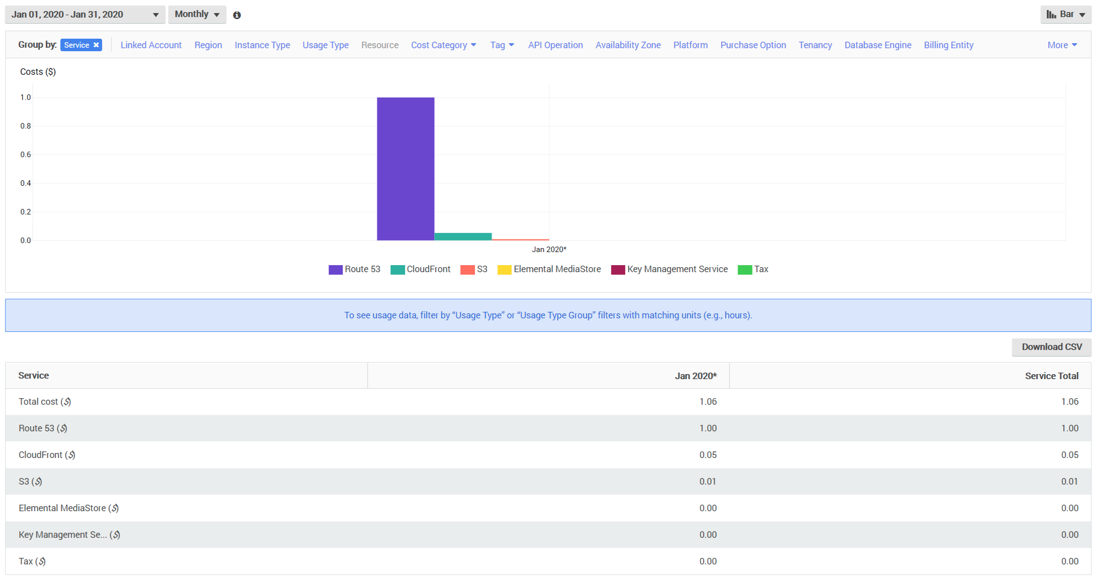Click the Key Management Service legend icon

click(616, 269)
